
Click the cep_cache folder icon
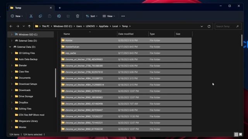pyautogui.click(x=63, y=53)
